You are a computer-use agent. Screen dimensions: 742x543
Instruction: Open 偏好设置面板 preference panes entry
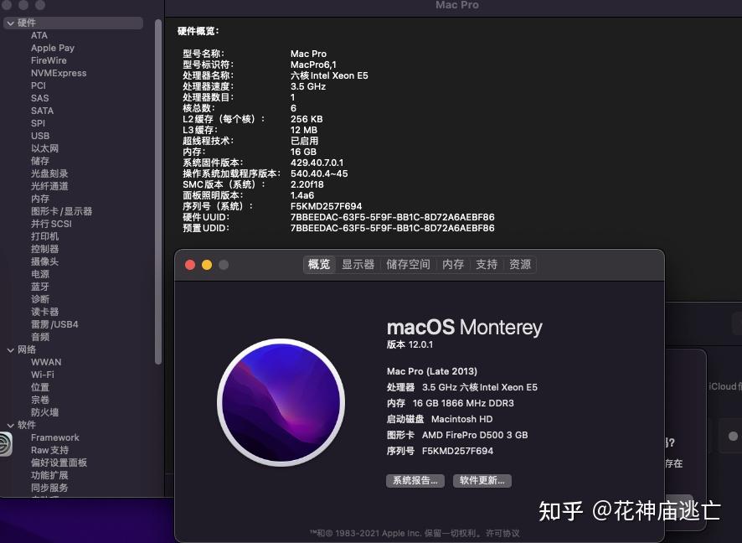pos(59,463)
